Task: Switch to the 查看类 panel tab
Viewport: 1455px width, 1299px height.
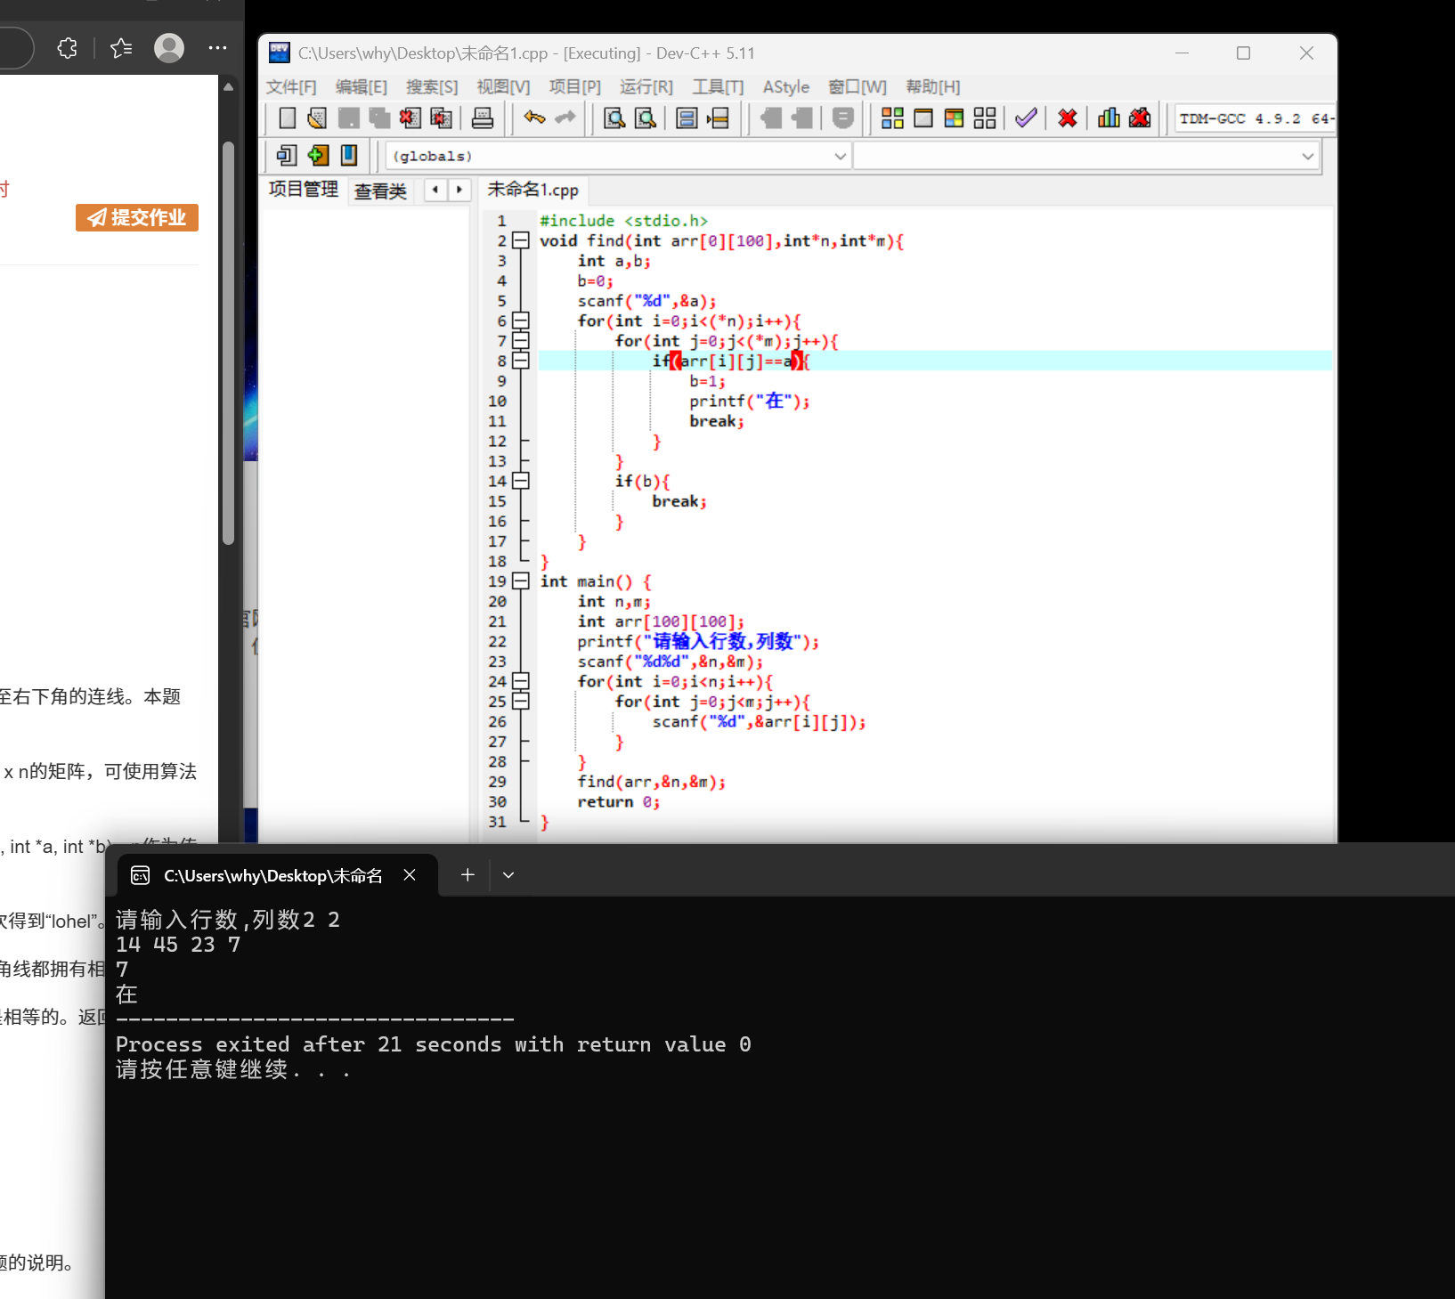Action: (380, 191)
